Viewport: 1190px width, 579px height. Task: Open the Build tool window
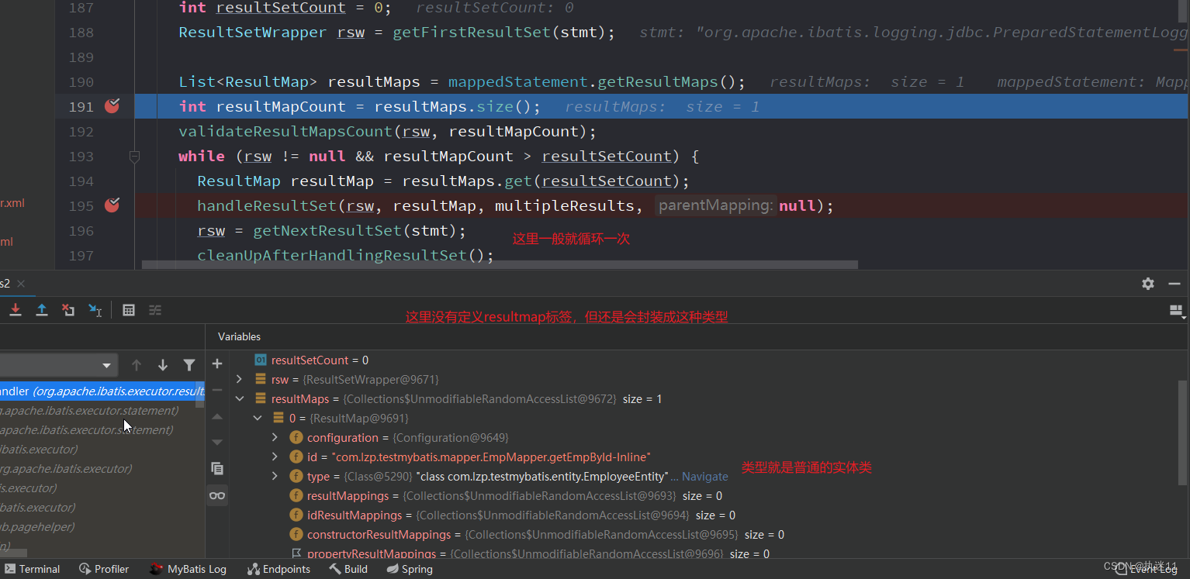[x=348, y=569]
